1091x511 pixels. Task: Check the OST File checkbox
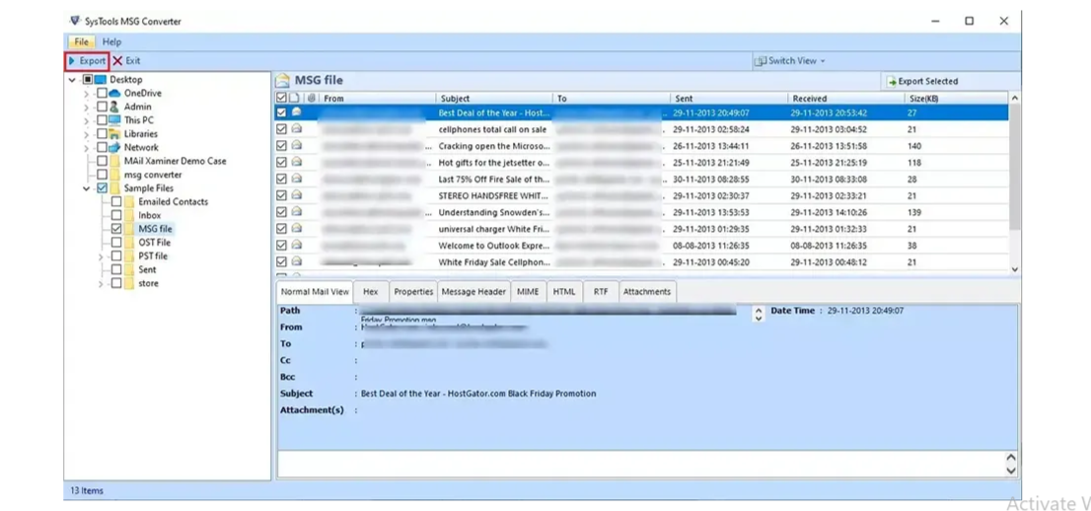[115, 243]
